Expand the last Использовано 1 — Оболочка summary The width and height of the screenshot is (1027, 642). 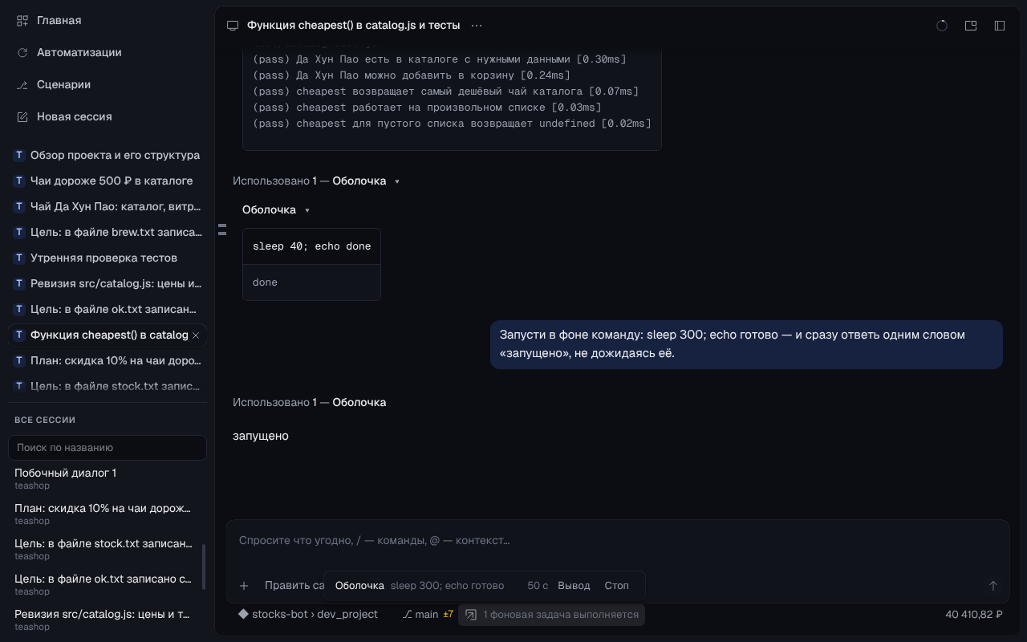pyautogui.click(x=310, y=402)
